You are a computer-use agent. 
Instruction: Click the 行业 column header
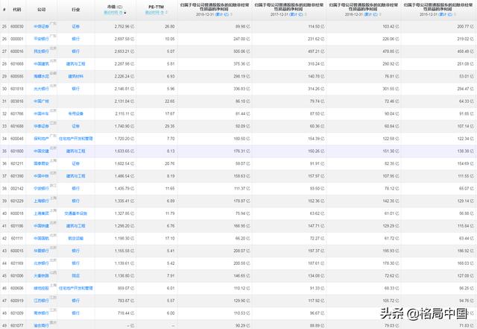click(76, 10)
